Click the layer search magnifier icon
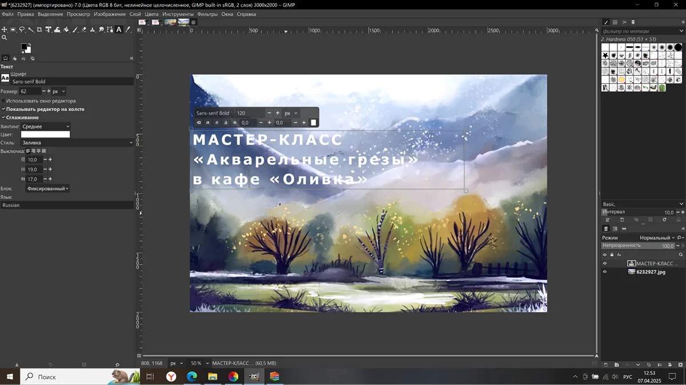 click(680, 254)
